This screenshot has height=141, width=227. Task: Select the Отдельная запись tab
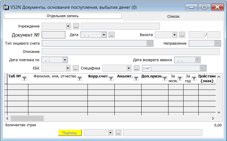coord(63,16)
